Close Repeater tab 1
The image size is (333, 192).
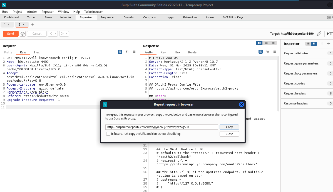9,25
